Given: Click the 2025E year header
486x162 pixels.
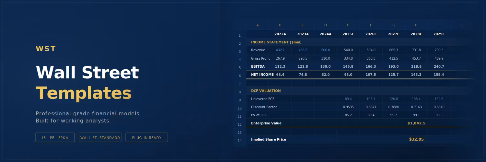Looking at the screenshot, I should (x=348, y=34).
